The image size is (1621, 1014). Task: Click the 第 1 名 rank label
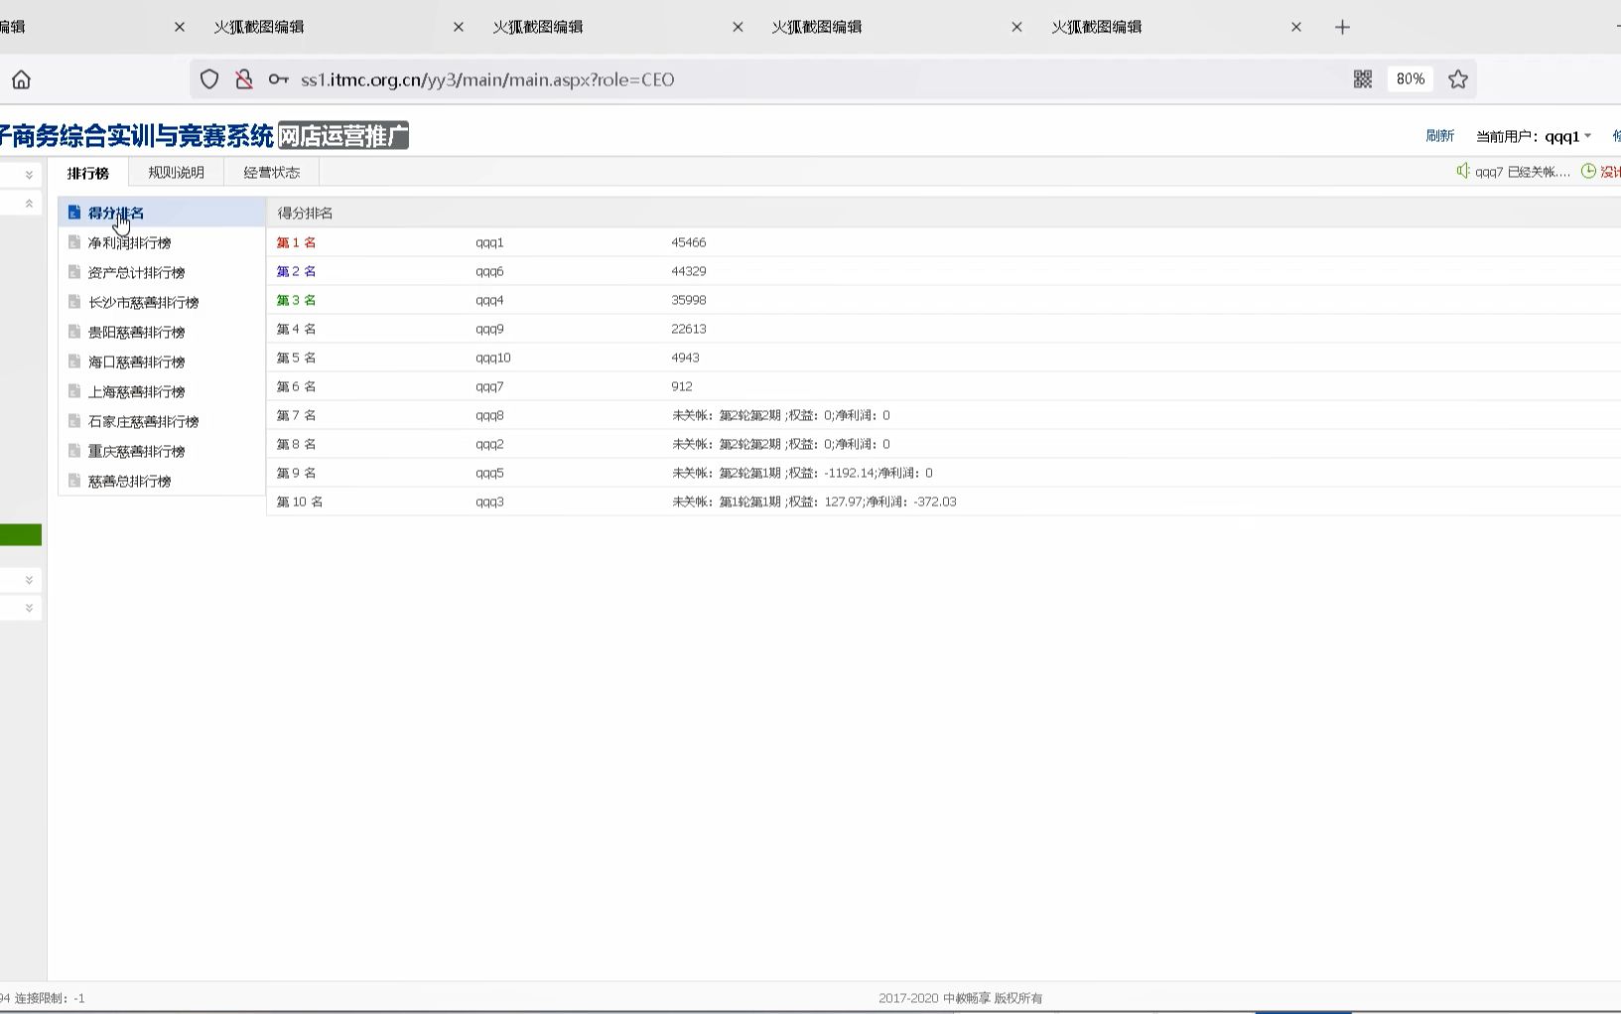coord(296,242)
